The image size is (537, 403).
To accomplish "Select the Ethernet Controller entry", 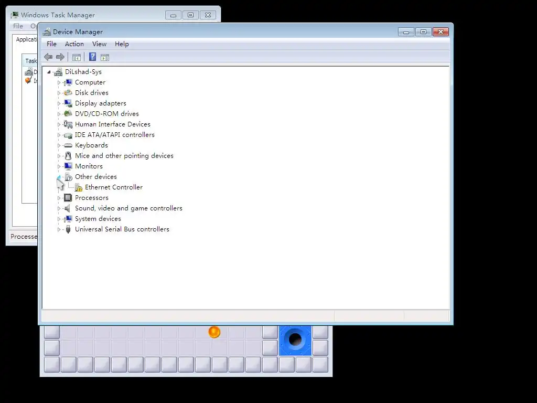I will click(114, 187).
